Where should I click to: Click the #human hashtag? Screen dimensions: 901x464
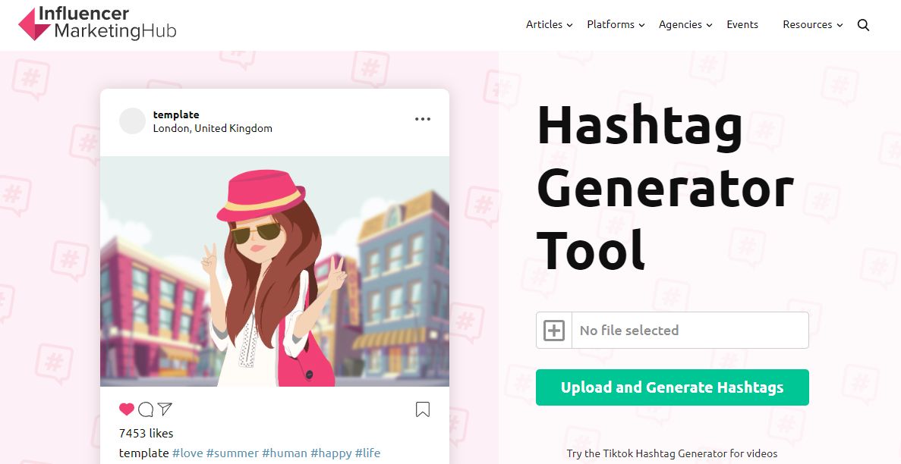point(285,453)
